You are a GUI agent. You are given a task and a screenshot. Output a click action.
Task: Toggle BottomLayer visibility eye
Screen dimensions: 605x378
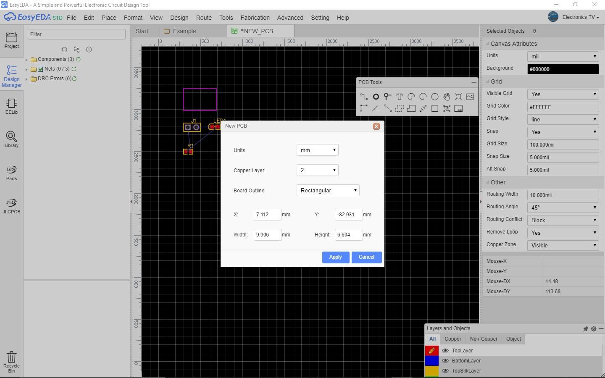(445, 361)
